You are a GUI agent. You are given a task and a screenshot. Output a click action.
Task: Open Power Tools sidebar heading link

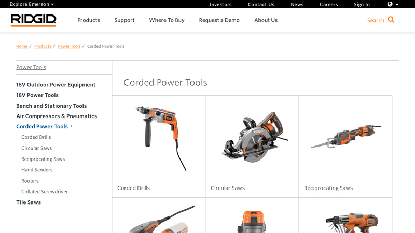pyautogui.click(x=31, y=67)
